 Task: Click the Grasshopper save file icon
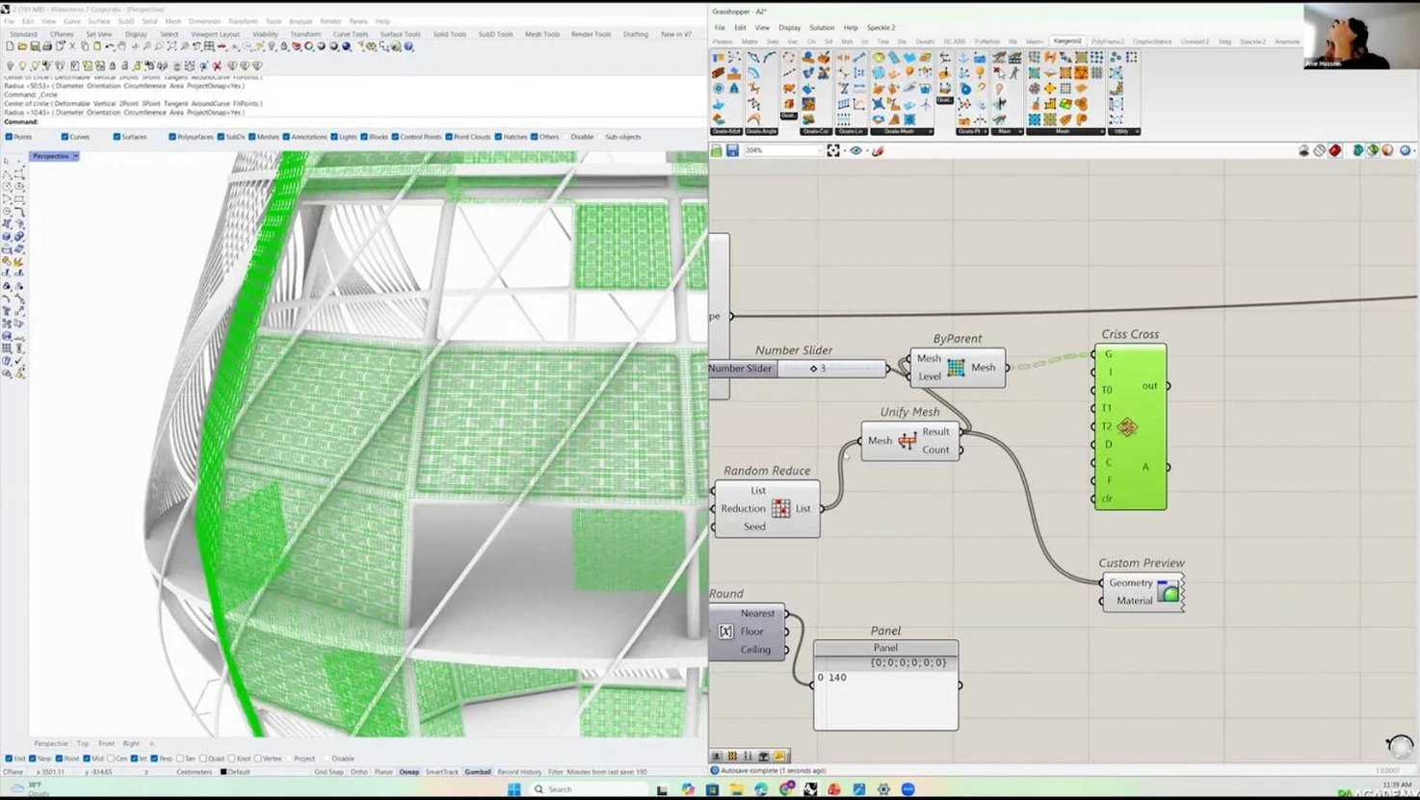732,151
